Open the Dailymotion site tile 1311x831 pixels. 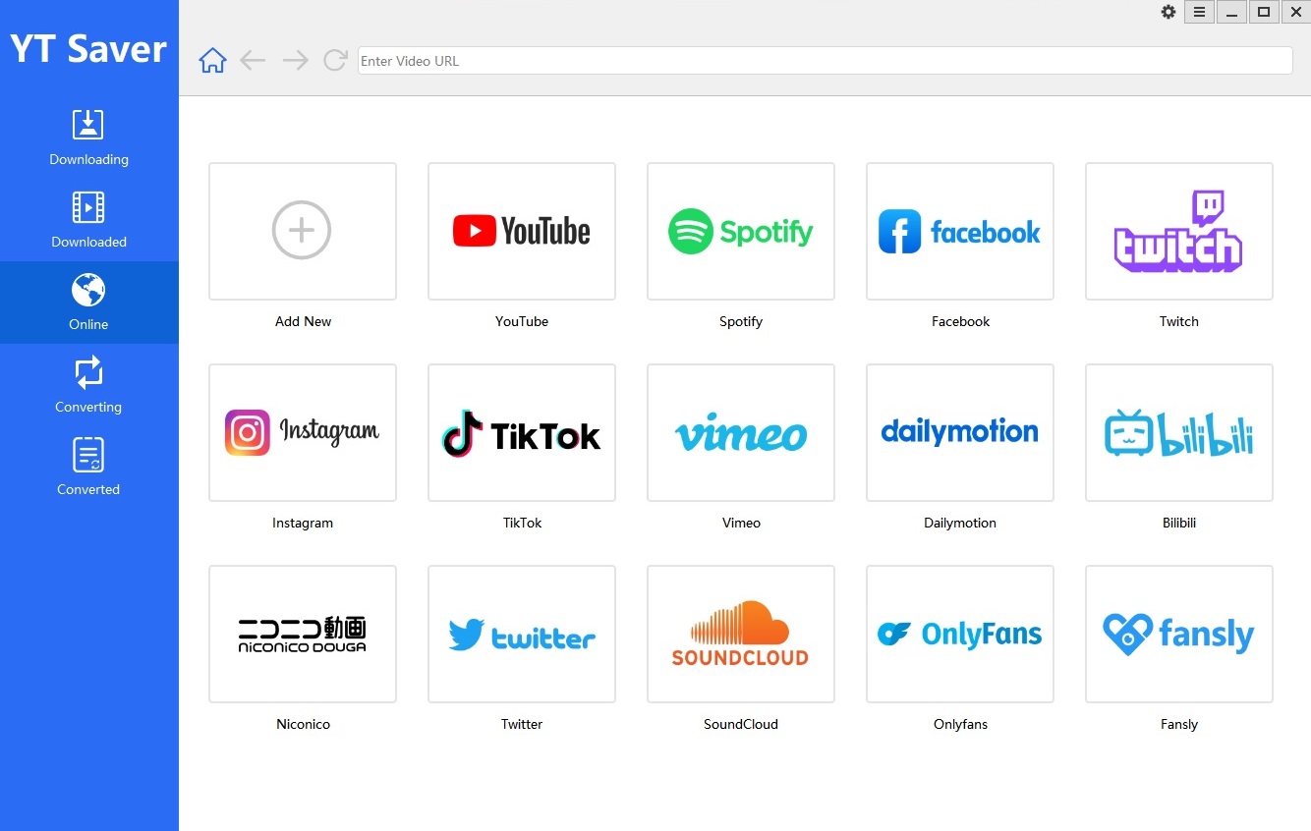coord(960,432)
